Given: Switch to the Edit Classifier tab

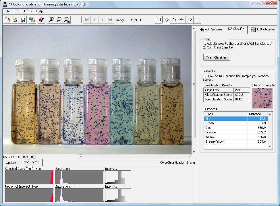Looking at the screenshot, I should (263, 29).
